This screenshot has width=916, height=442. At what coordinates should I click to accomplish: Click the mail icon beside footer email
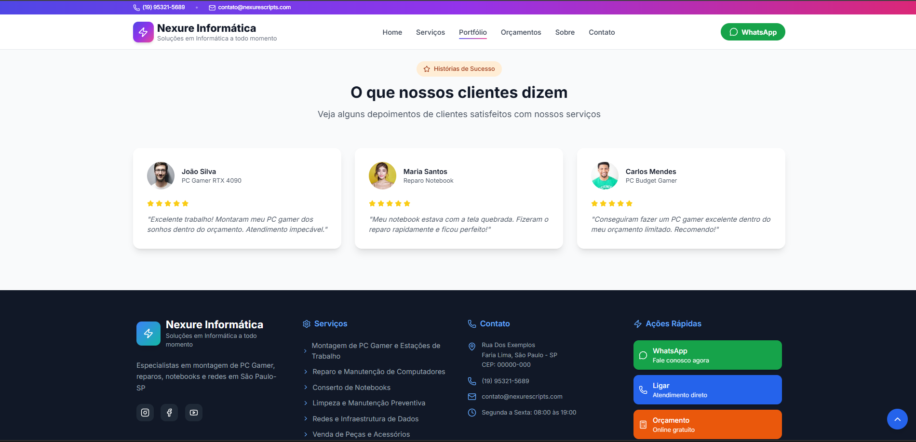[472, 397]
